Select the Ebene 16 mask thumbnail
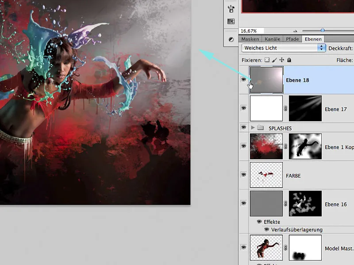 (305, 204)
